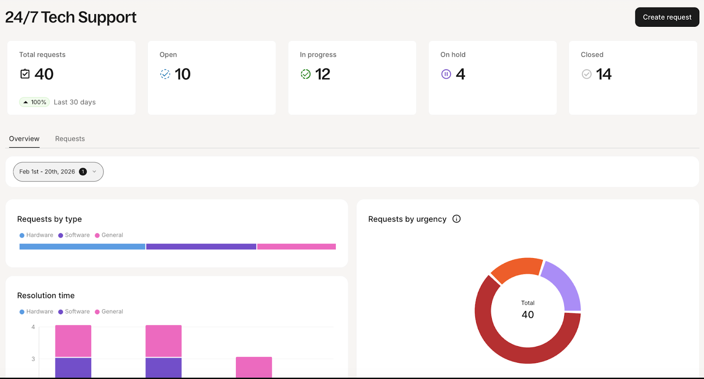Click the Create request button

[667, 17]
